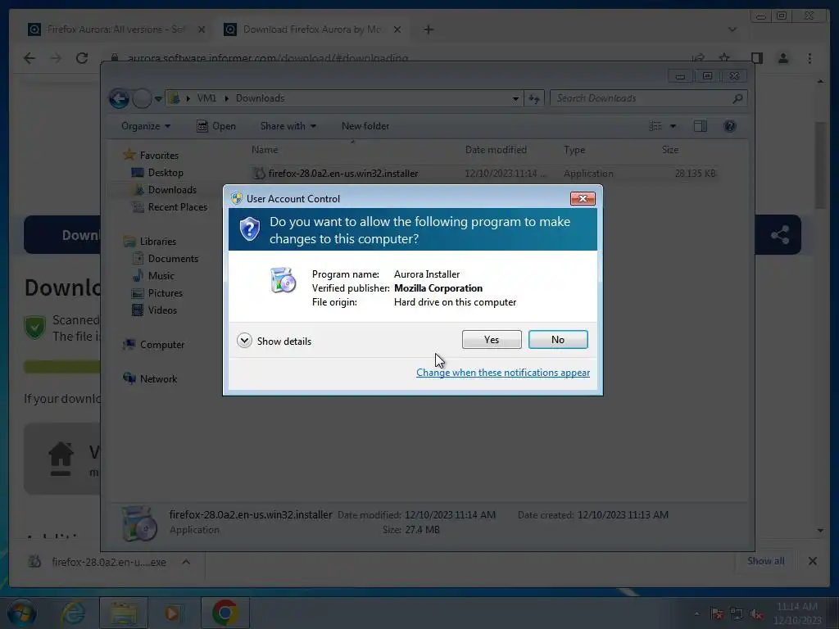Screen dimensions: 839x629
Task: Click Explorer back navigation arrow
Action: (x=119, y=98)
